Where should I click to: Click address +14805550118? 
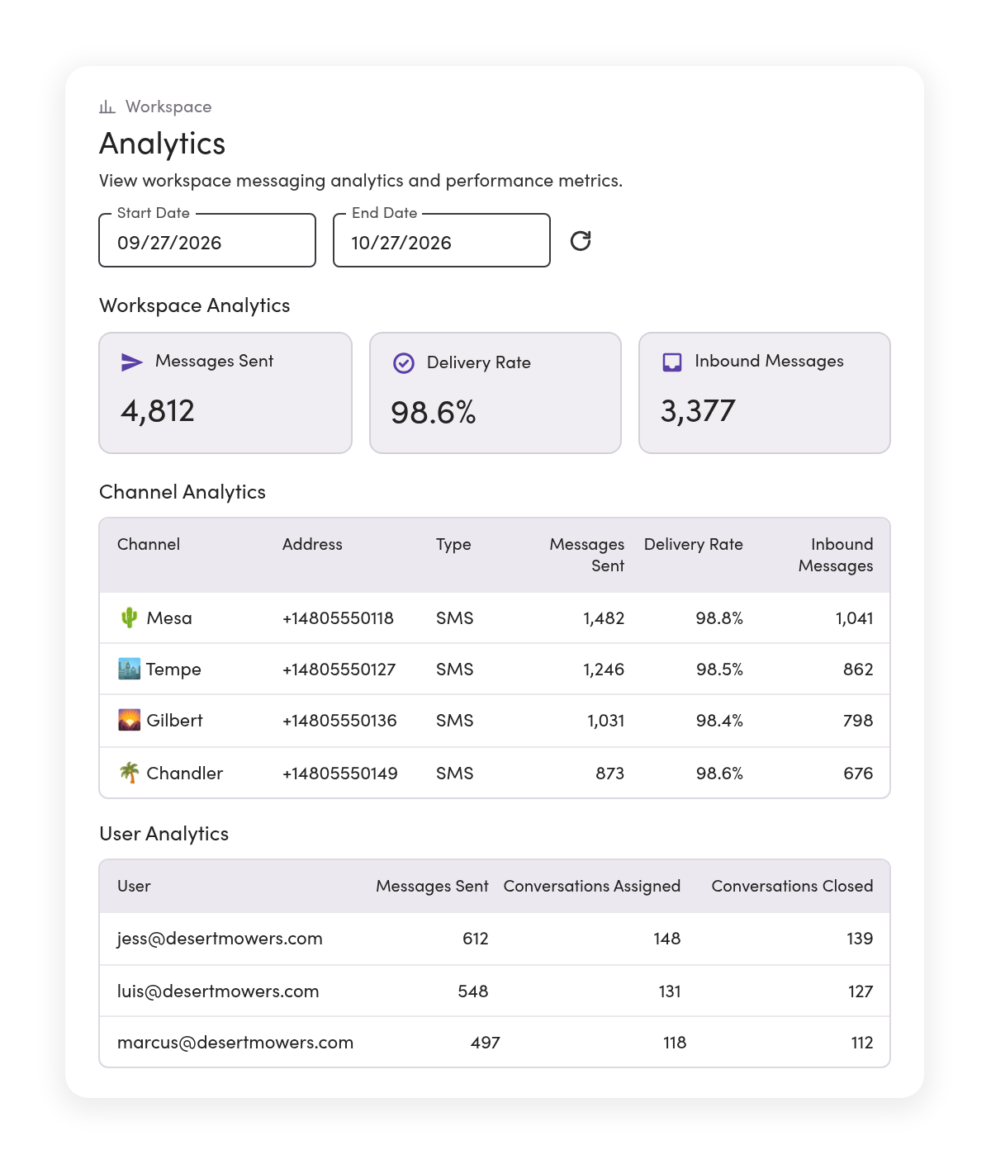[338, 617]
